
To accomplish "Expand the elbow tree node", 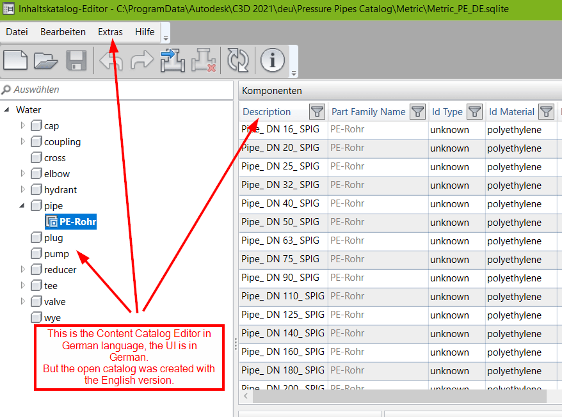I will (x=23, y=173).
